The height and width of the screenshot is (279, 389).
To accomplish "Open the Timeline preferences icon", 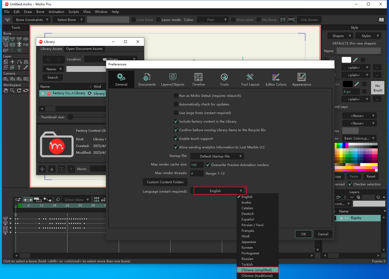I will click(198, 77).
